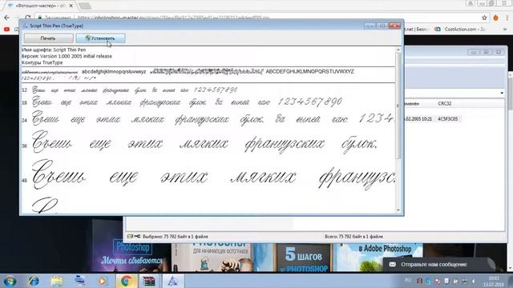Click the font viewer scrollbar down arrow
Image resolution: width=513 pixels, height=288 pixels.
398,210
